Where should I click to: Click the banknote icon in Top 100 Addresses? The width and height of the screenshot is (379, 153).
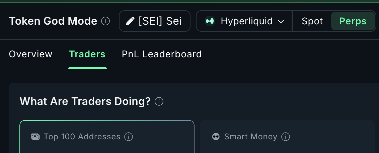click(x=35, y=136)
